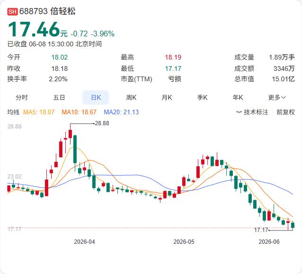302x274 pixels.
Task: Click the red SH exchange badge
Action: 12,11
